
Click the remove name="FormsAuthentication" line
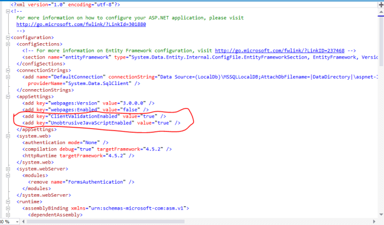(82, 182)
